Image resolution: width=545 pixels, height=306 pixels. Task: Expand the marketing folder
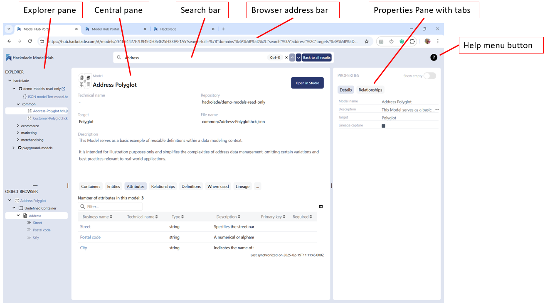pos(18,133)
